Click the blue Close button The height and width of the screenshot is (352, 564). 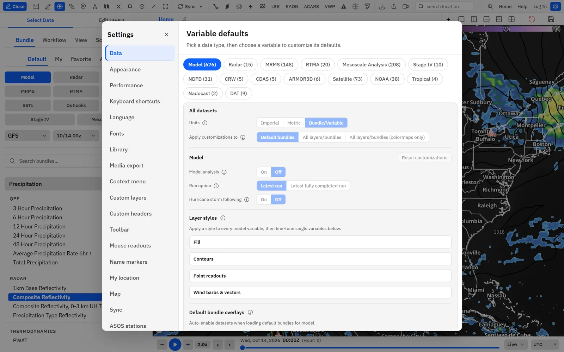pos(15,6)
